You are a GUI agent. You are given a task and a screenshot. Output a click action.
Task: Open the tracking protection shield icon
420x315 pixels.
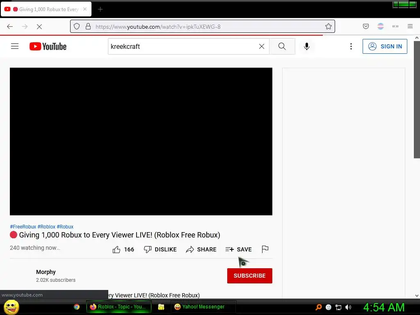[x=77, y=27]
